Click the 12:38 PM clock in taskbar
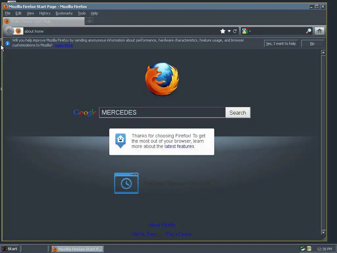Image resolution: width=337 pixels, height=253 pixels. [x=324, y=249]
